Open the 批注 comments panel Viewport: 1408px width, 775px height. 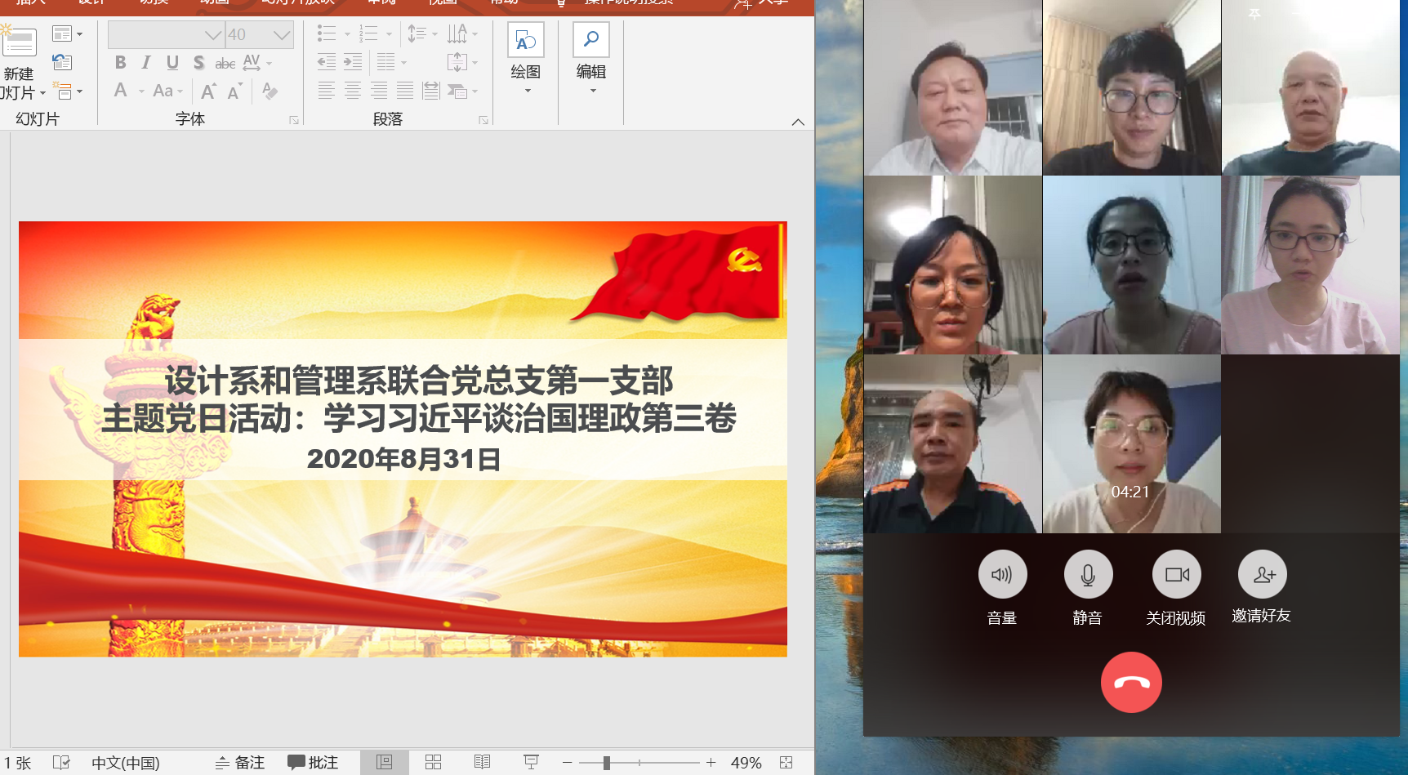pyautogui.click(x=314, y=762)
